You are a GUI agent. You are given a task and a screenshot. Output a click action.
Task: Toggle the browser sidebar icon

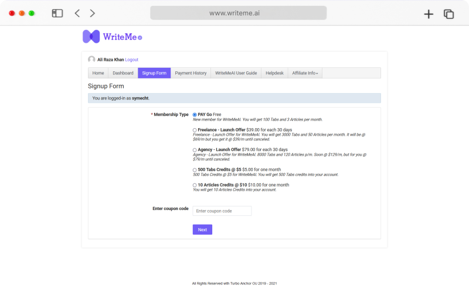(x=57, y=13)
